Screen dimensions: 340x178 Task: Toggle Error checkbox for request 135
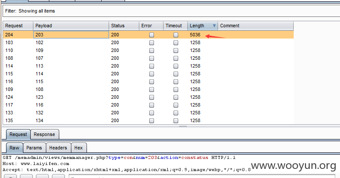(151, 121)
